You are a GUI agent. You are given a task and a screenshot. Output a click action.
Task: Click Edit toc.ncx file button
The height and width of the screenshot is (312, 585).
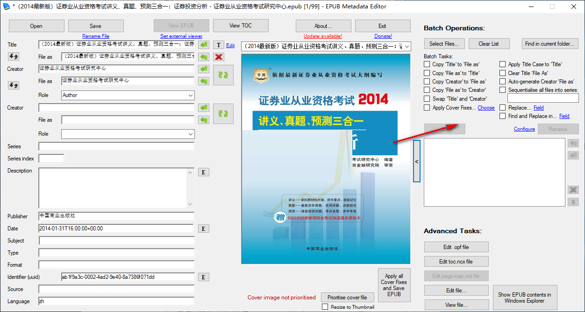pyautogui.click(x=457, y=262)
